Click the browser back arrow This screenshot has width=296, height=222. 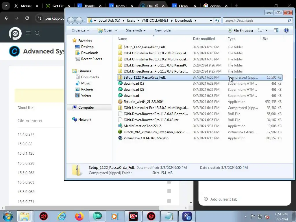tap(6, 18)
